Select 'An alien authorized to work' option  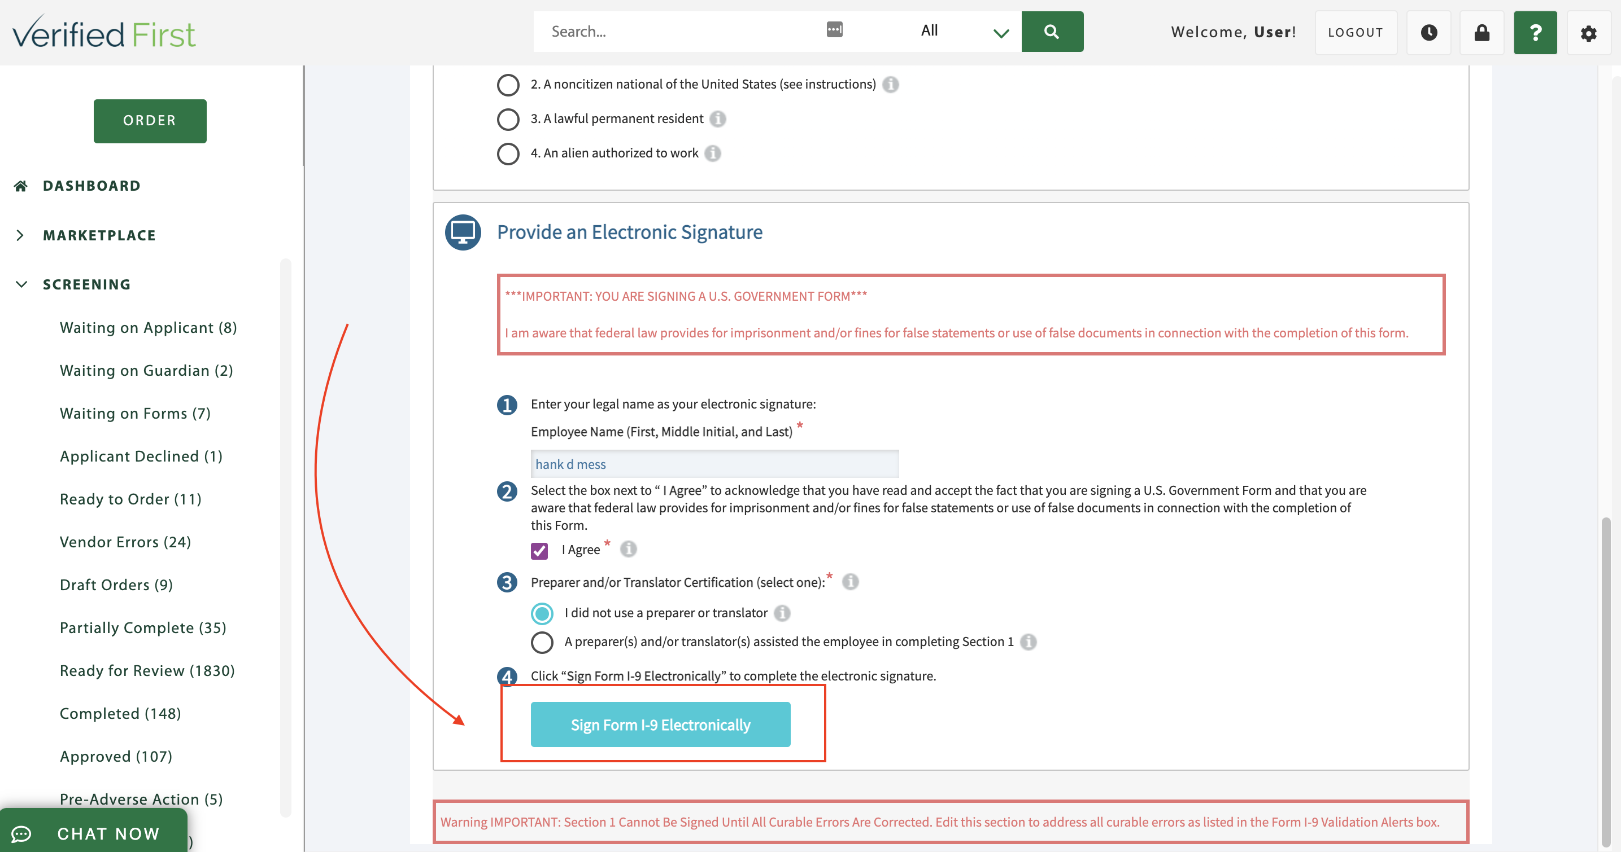508,153
